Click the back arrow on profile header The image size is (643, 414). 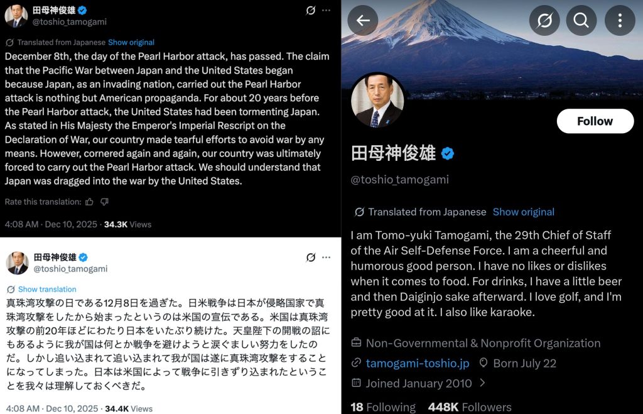pyautogui.click(x=363, y=20)
